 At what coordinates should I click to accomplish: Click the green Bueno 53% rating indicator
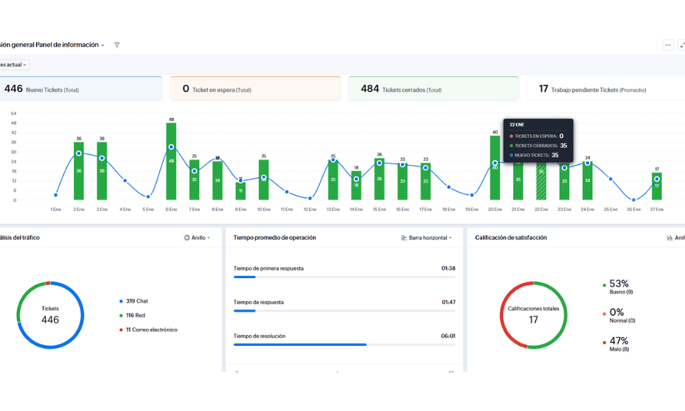click(604, 285)
